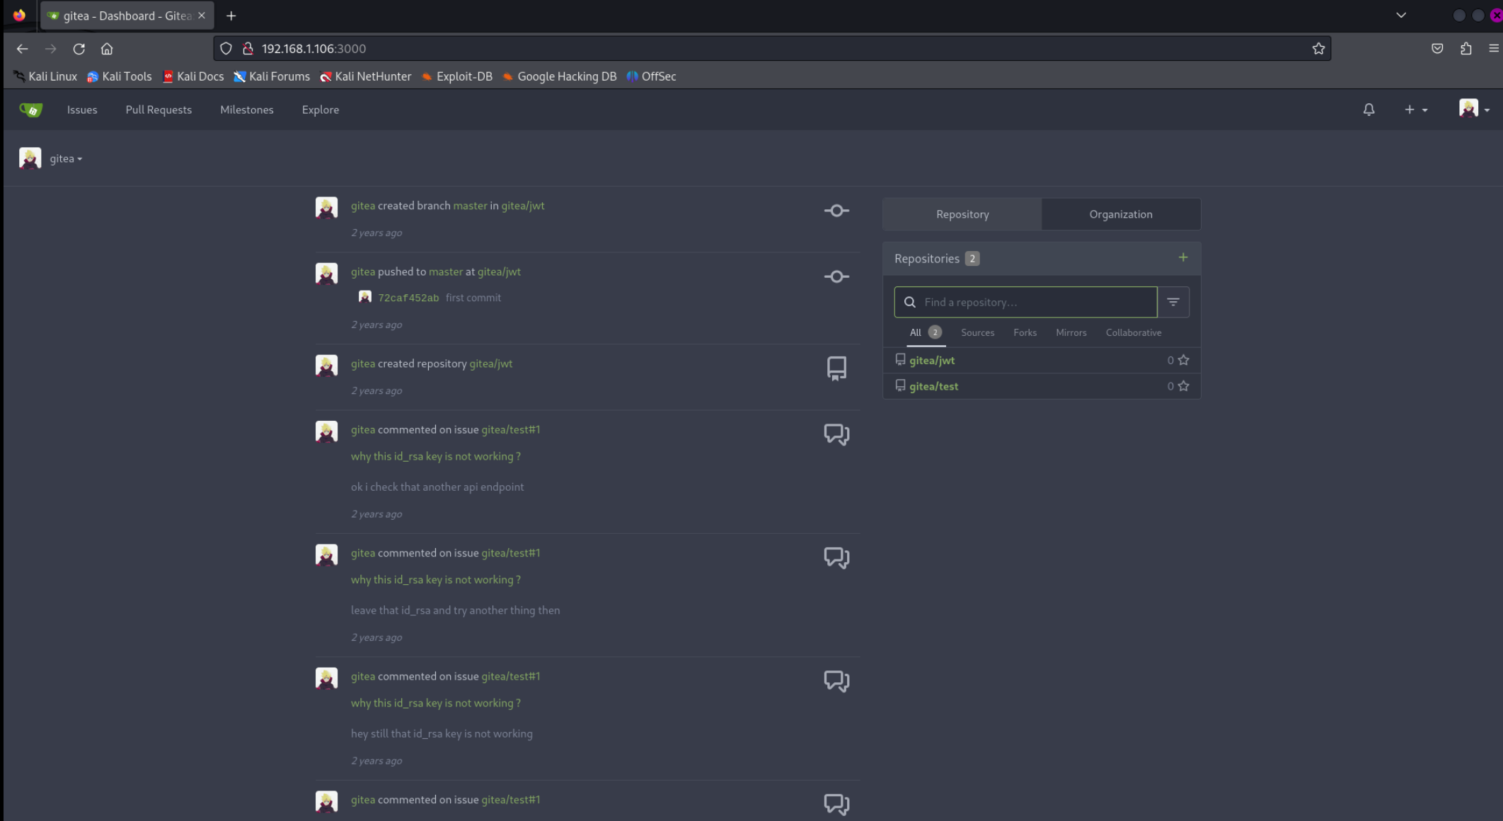Image resolution: width=1503 pixels, height=821 pixels.
Task: Select the Sources filter
Action: (x=977, y=332)
